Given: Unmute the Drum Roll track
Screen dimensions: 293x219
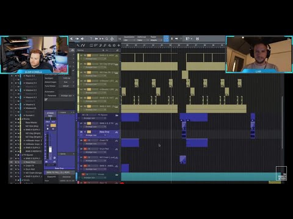Looking at the screenshot, I should (x=85, y=149).
